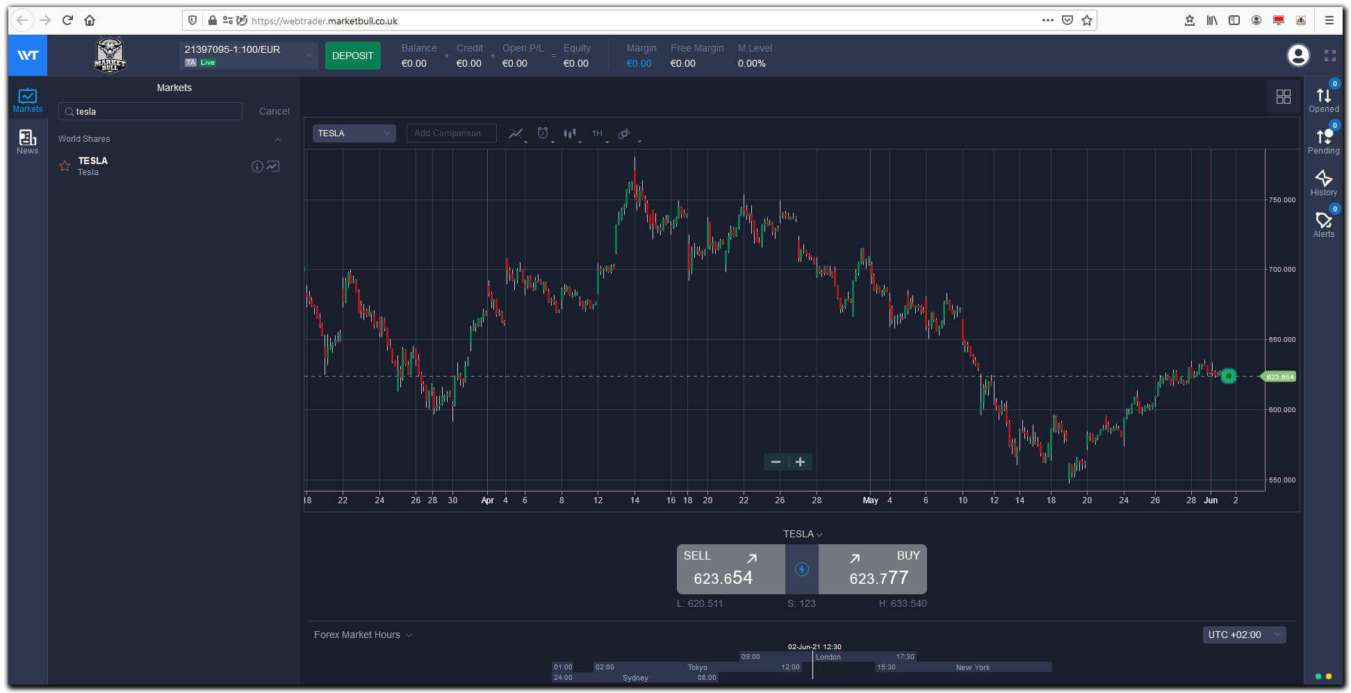The width and height of the screenshot is (1351, 693).
Task: Bookmark page with browser star icon
Action: tap(1087, 20)
